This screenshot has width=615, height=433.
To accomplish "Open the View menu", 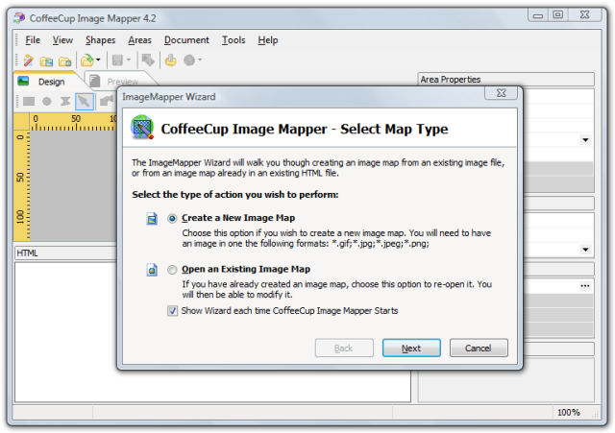I will pos(62,40).
